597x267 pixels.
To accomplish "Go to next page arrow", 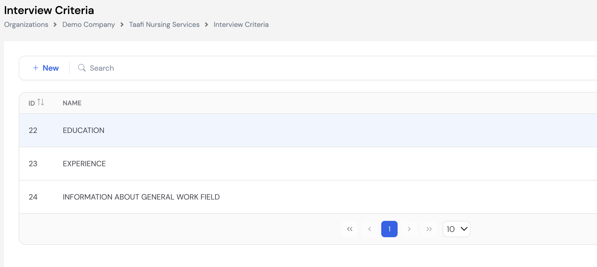I will (409, 229).
